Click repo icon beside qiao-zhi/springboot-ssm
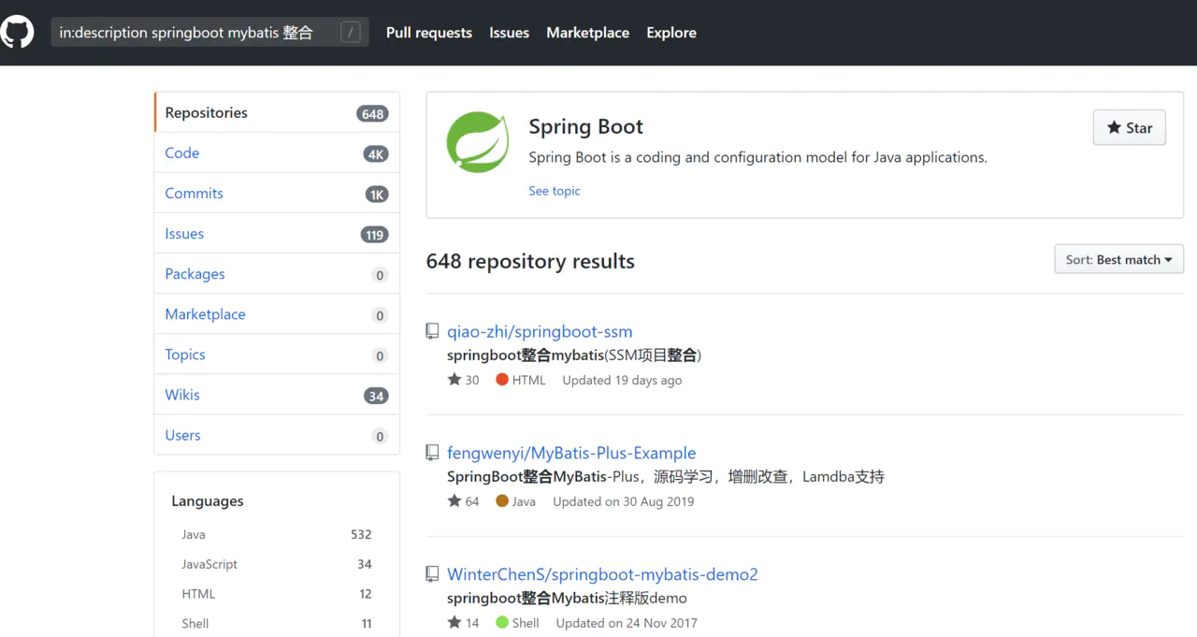Viewport: 1197px width, 637px height. pos(432,331)
